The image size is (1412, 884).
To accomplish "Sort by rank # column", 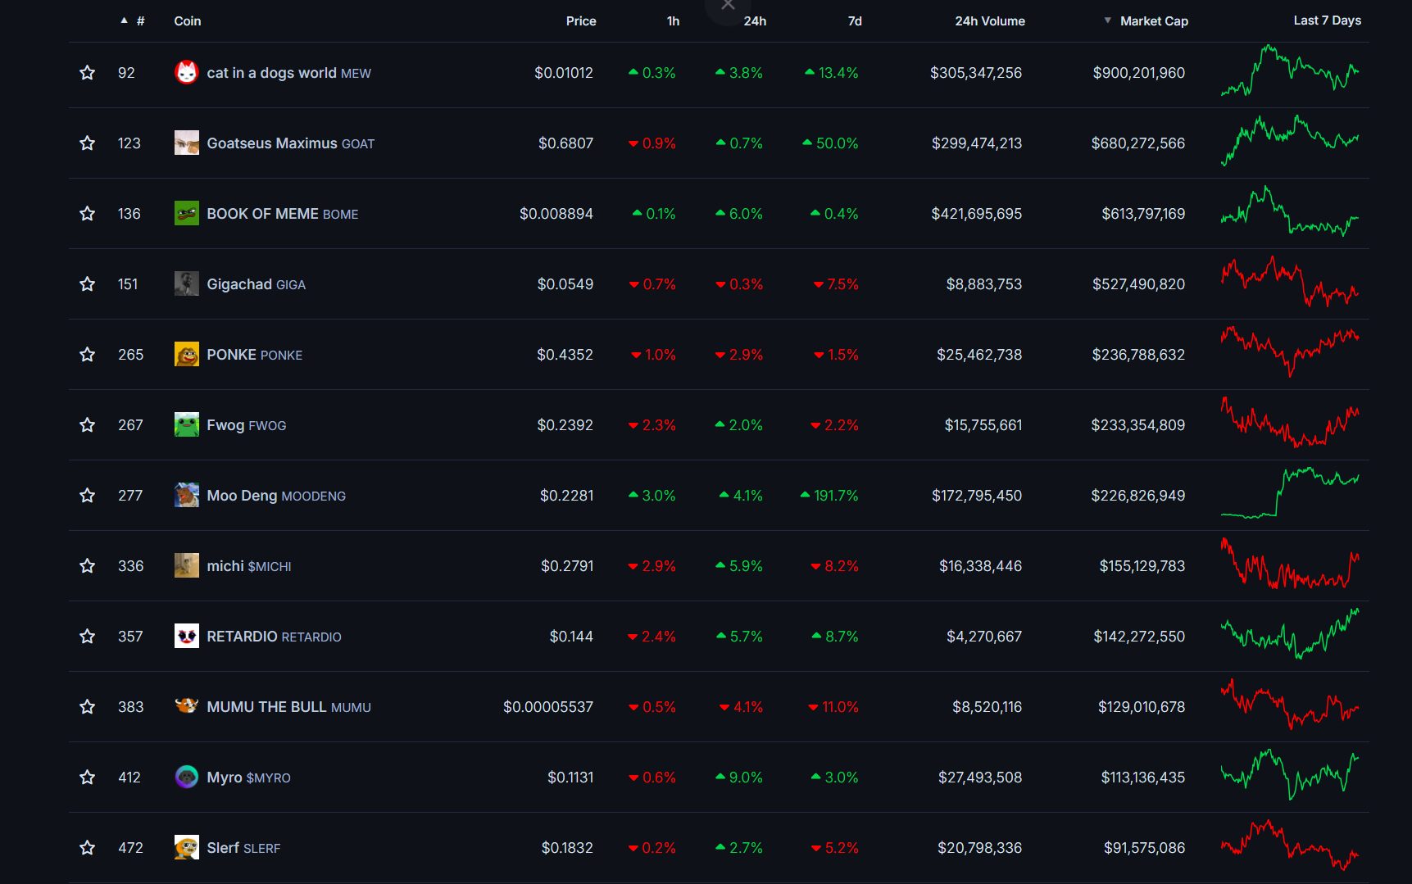I will tap(140, 21).
